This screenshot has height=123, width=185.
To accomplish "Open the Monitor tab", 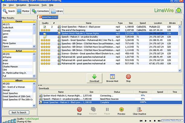I will pos(23,11).
